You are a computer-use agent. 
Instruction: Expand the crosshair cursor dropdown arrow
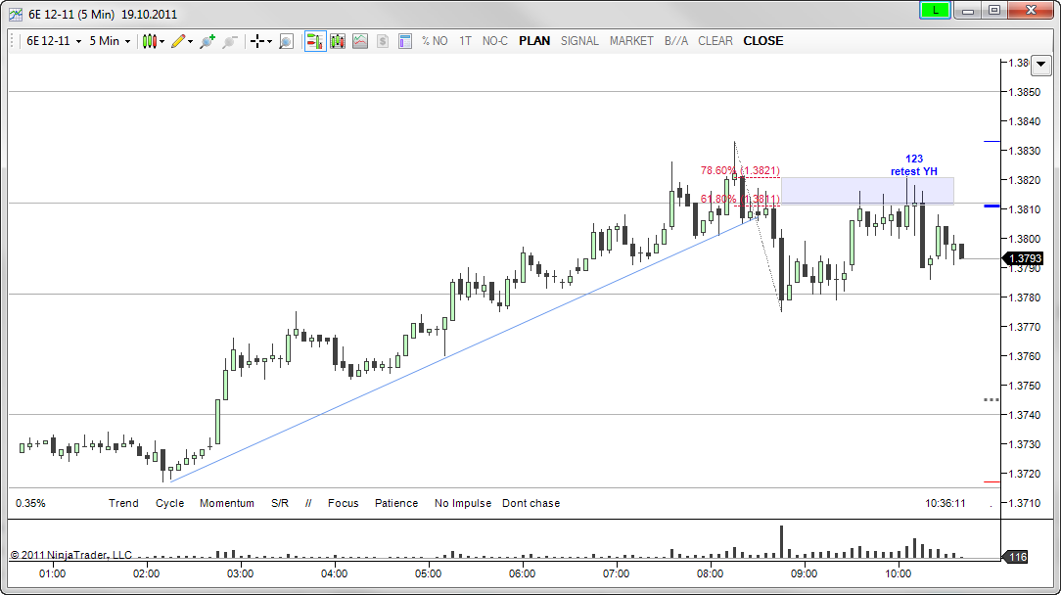(x=269, y=42)
